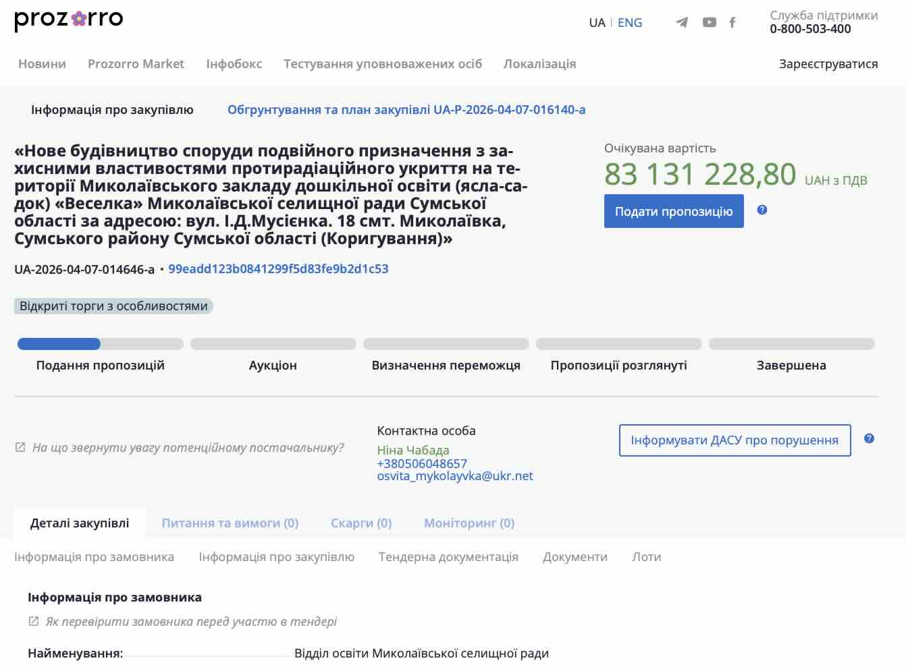906x669 pixels.
Task: Click external link icon for supplier tips
Action: coord(20,447)
